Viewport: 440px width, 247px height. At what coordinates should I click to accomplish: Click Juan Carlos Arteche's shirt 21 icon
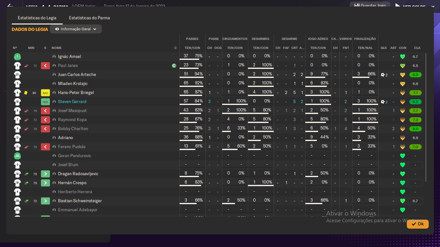(17, 75)
